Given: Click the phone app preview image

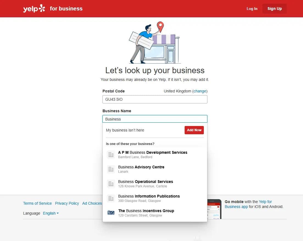Looking at the screenshot, I should [x=214, y=209].
